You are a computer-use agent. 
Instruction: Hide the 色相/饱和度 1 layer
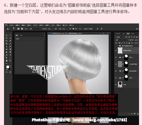coord(116,71)
